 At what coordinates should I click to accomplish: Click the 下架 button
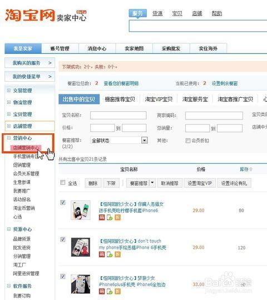click(111, 183)
